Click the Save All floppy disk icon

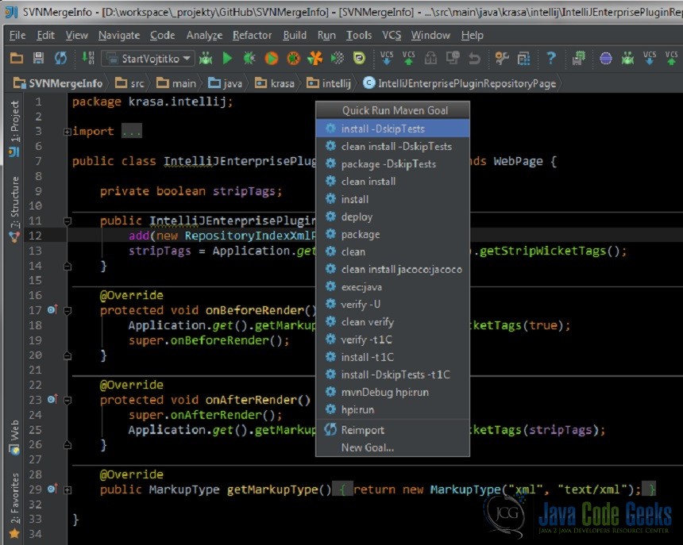pos(38,58)
